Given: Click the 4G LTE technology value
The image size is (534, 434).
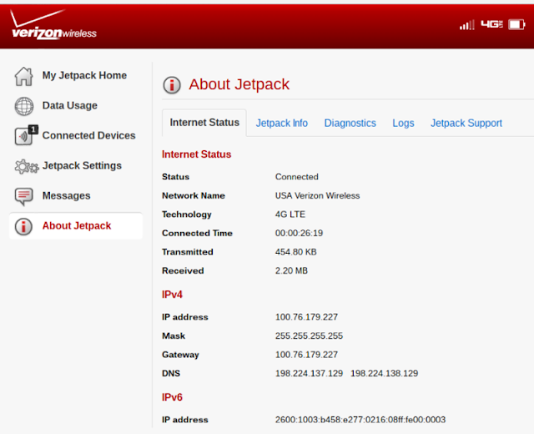Looking at the screenshot, I should pyautogui.click(x=290, y=214).
